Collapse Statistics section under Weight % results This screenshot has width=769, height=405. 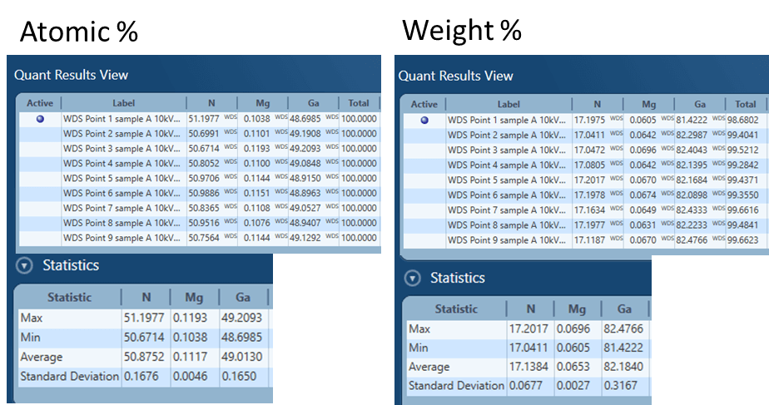click(x=411, y=278)
